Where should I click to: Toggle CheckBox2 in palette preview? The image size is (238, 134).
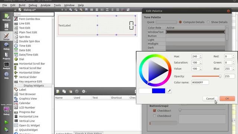coord(155,116)
